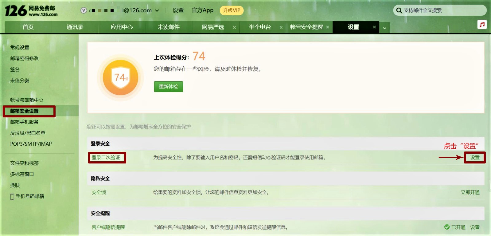Open 手机号码邮箱 with phone icon
Viewport: 491px width, 236px height.
27,196
